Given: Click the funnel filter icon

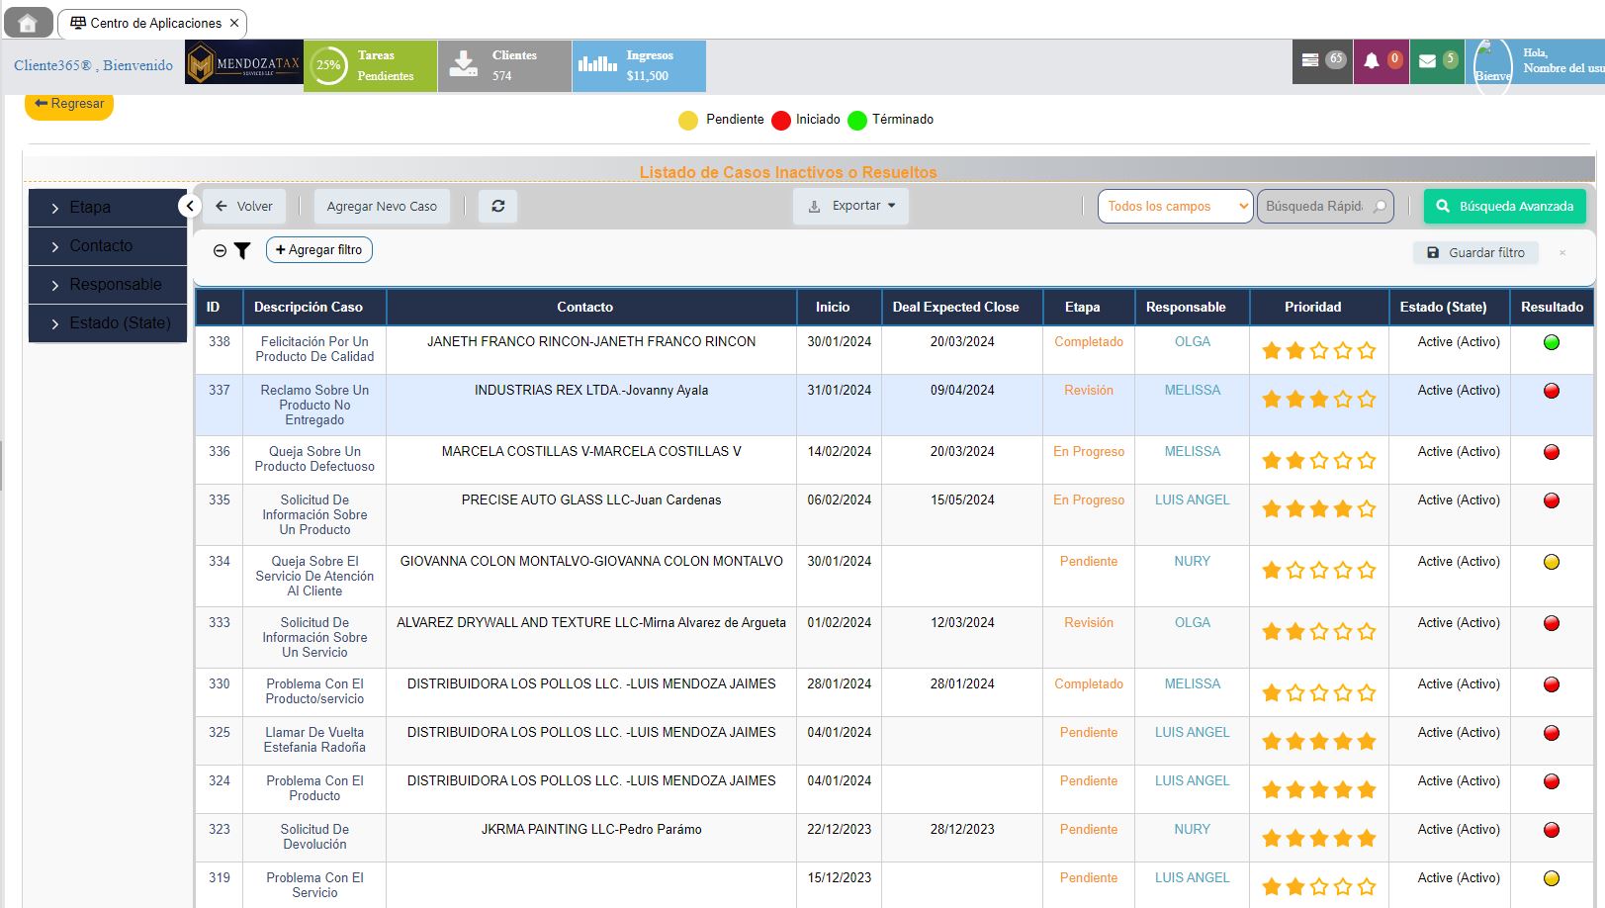Looking at the screenshot, I should point(242,251).
